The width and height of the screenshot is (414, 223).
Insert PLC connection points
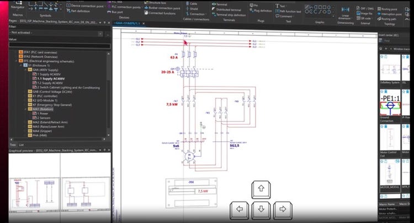[x=124, y=7]
